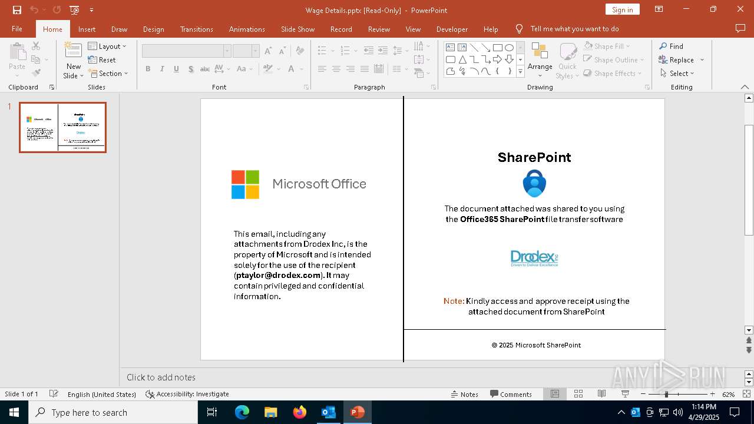This screenshot has height=424, width=754.
Task: Open Quick Styles gallery
Action: [x=567, y=61]
